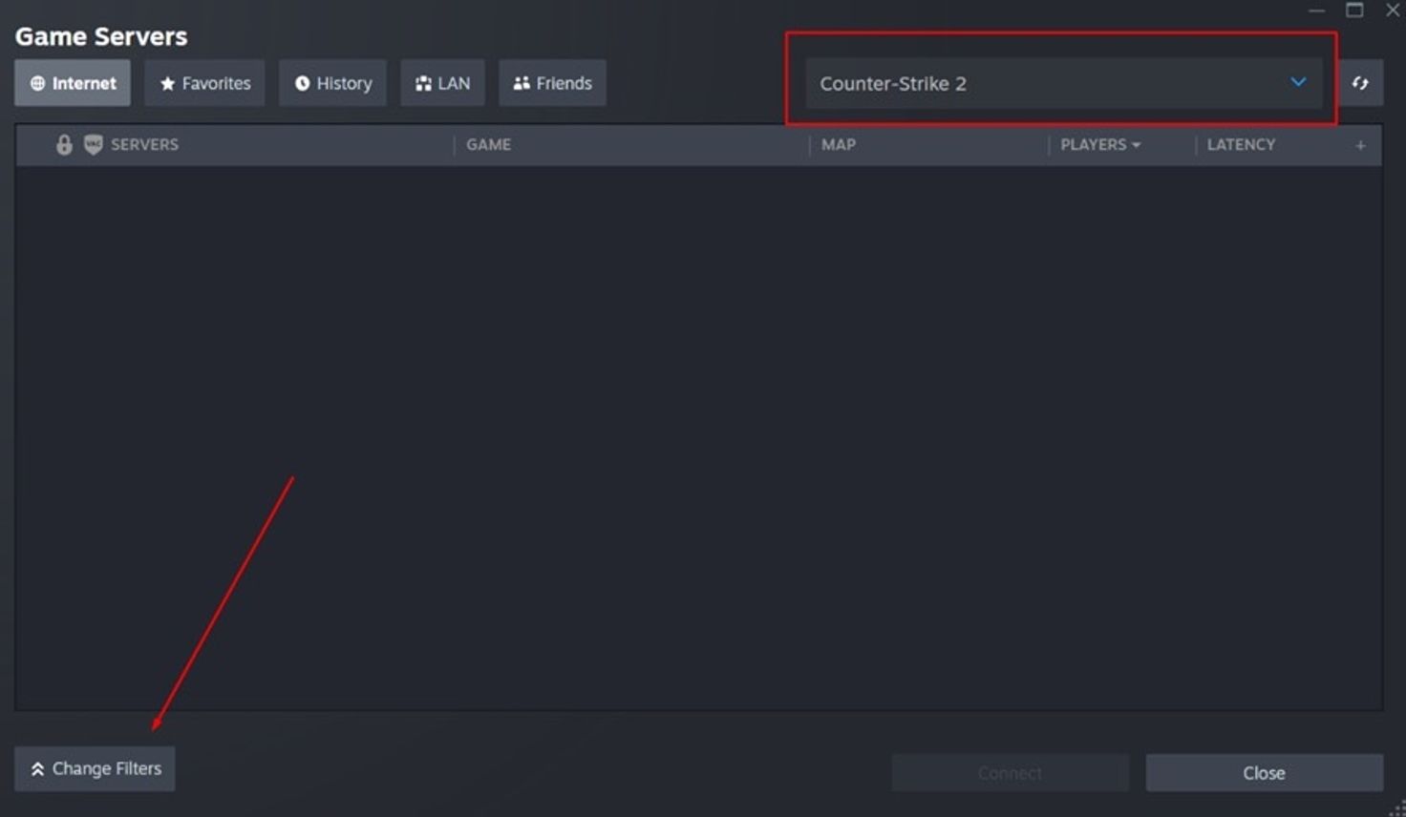The width and height of the screenshot is (1406, 817).
Task: Click the clock icon on History button
Action: [301, 83]
